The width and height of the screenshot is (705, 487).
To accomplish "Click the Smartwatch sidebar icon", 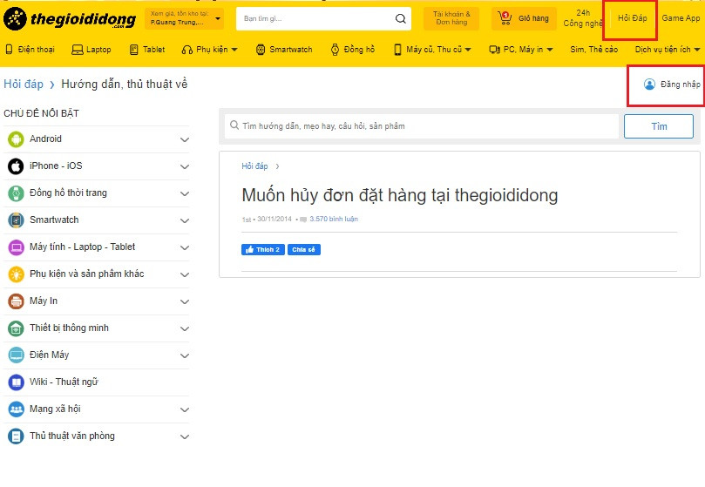I will click(x=16, y=220).
